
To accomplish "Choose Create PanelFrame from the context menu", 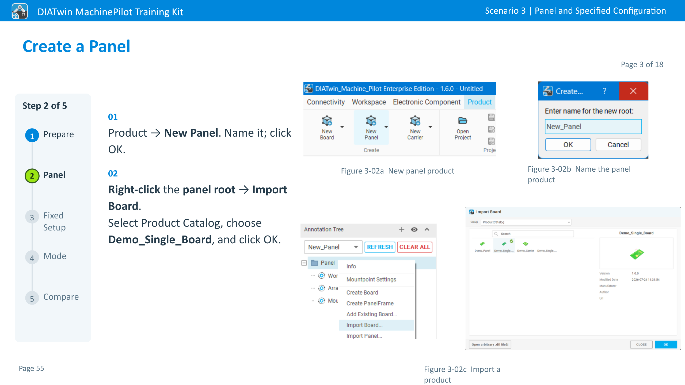I will 376,303.
